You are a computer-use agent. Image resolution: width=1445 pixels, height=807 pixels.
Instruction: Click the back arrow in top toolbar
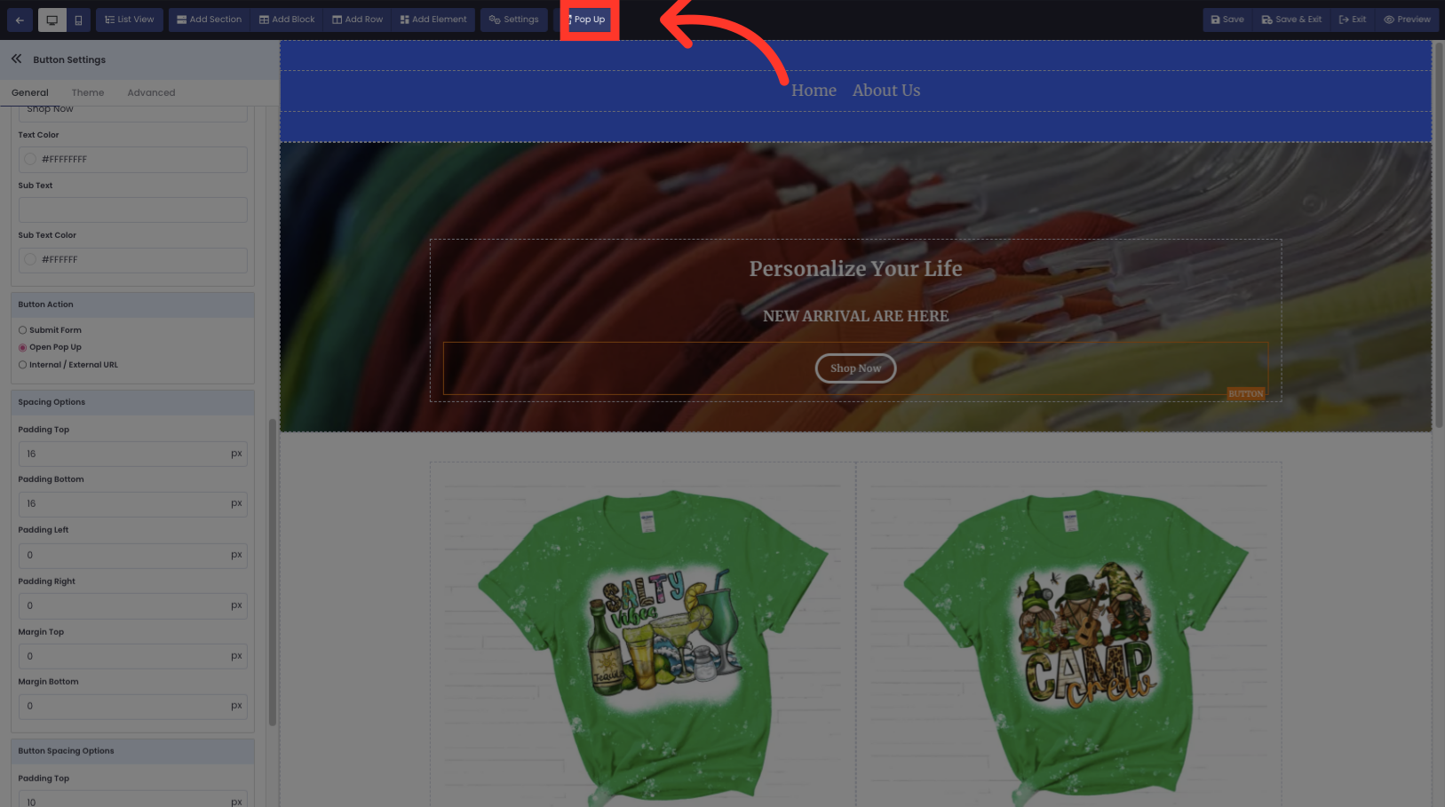click(20, 20)
